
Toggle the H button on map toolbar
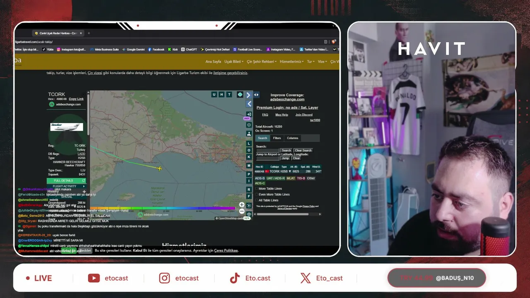click(222, 95)
